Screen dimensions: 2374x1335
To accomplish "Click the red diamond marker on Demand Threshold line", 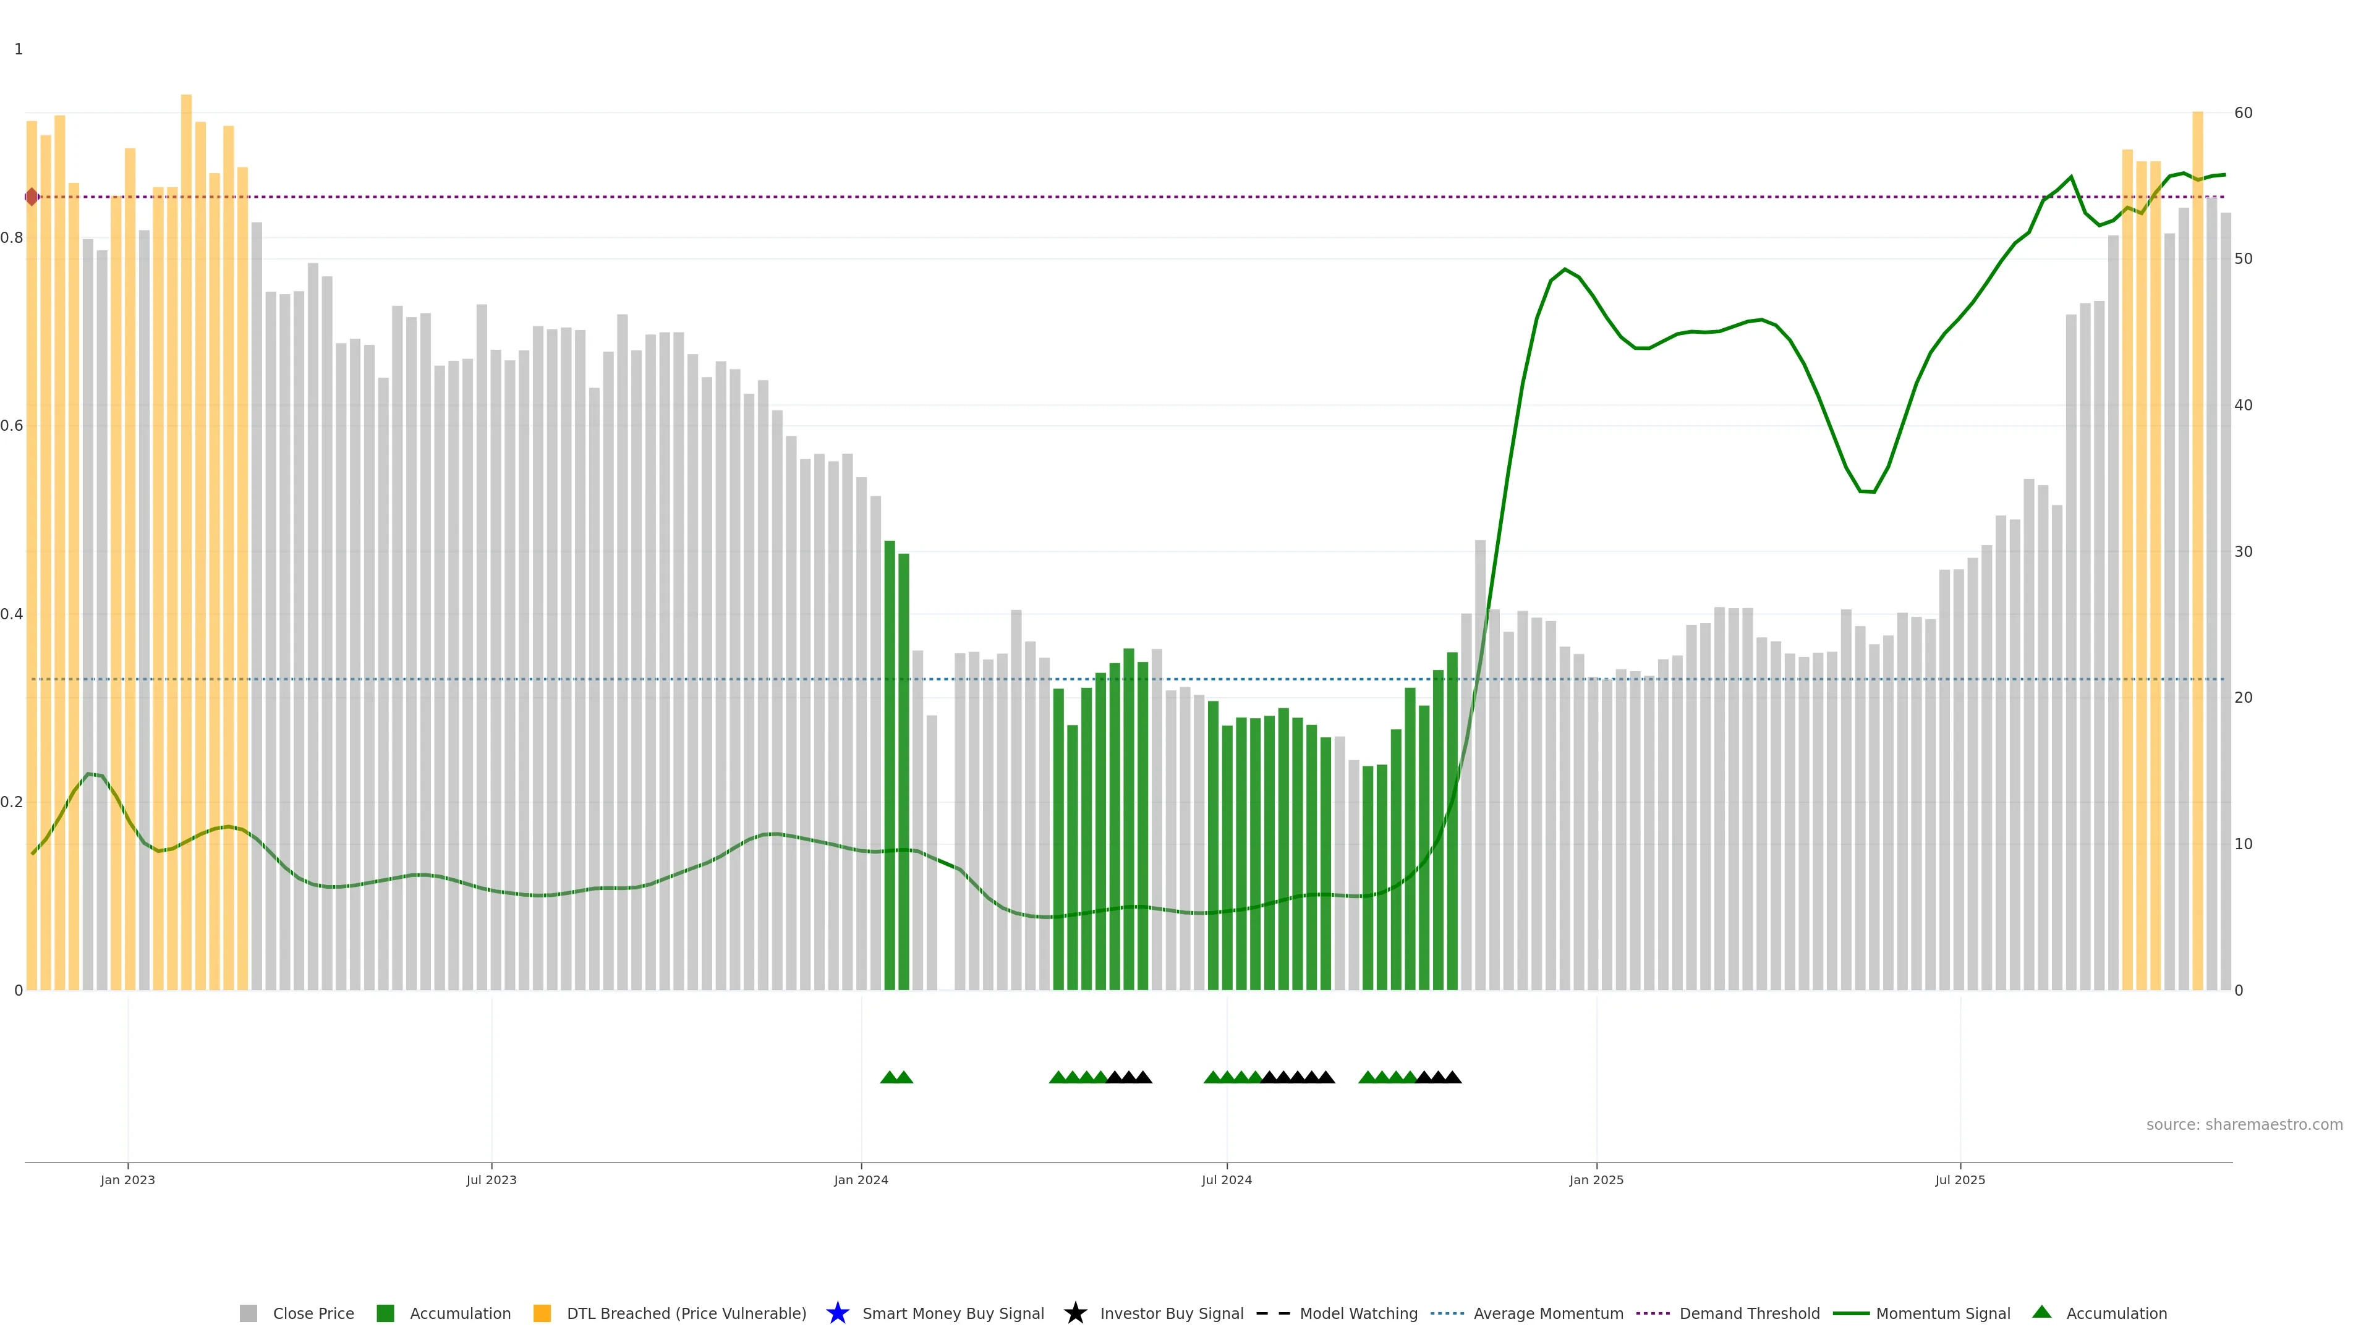I will point(32,197).
